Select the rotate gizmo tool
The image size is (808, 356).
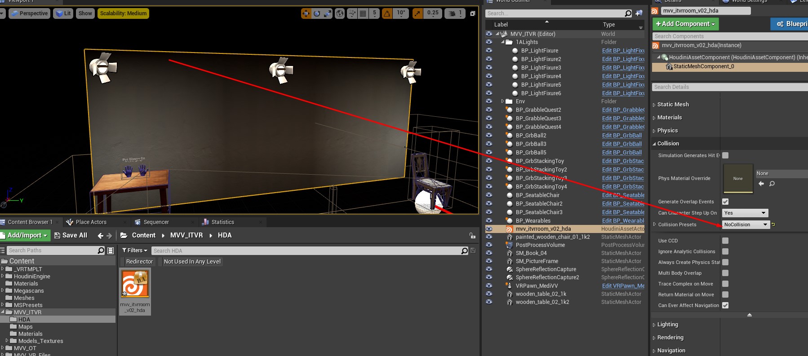317,13
